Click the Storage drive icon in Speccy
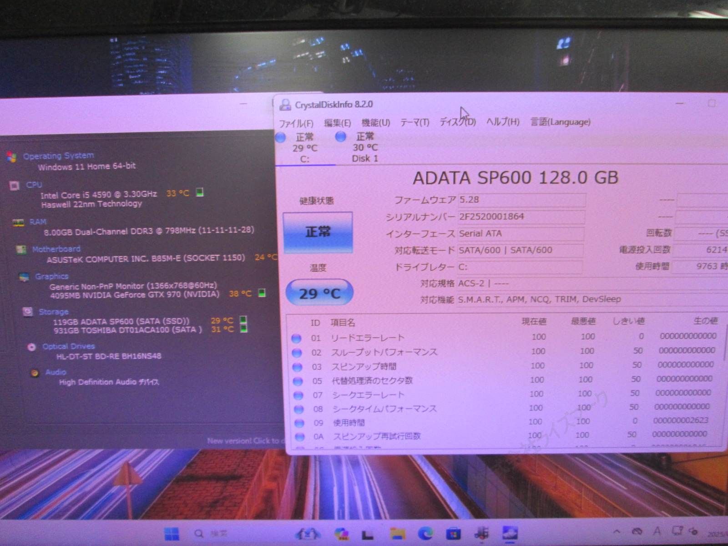Image resolution: width=728 pixels, height=546 pixels. pyautogui.click(x=28, y=312)
